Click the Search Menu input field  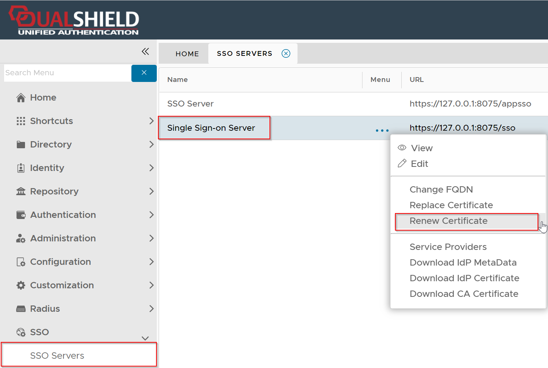point(67,73)
